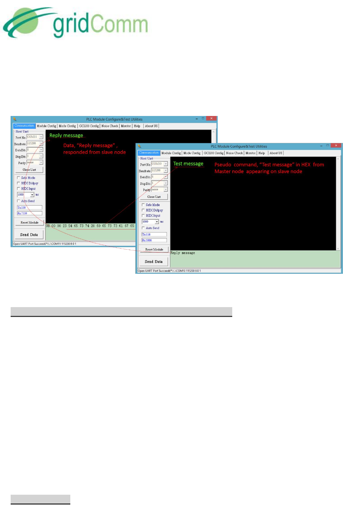Image resolution: width=343 pixels, height=505 pixels.
Task: Maximize the COM10 window
Action: 327,145
